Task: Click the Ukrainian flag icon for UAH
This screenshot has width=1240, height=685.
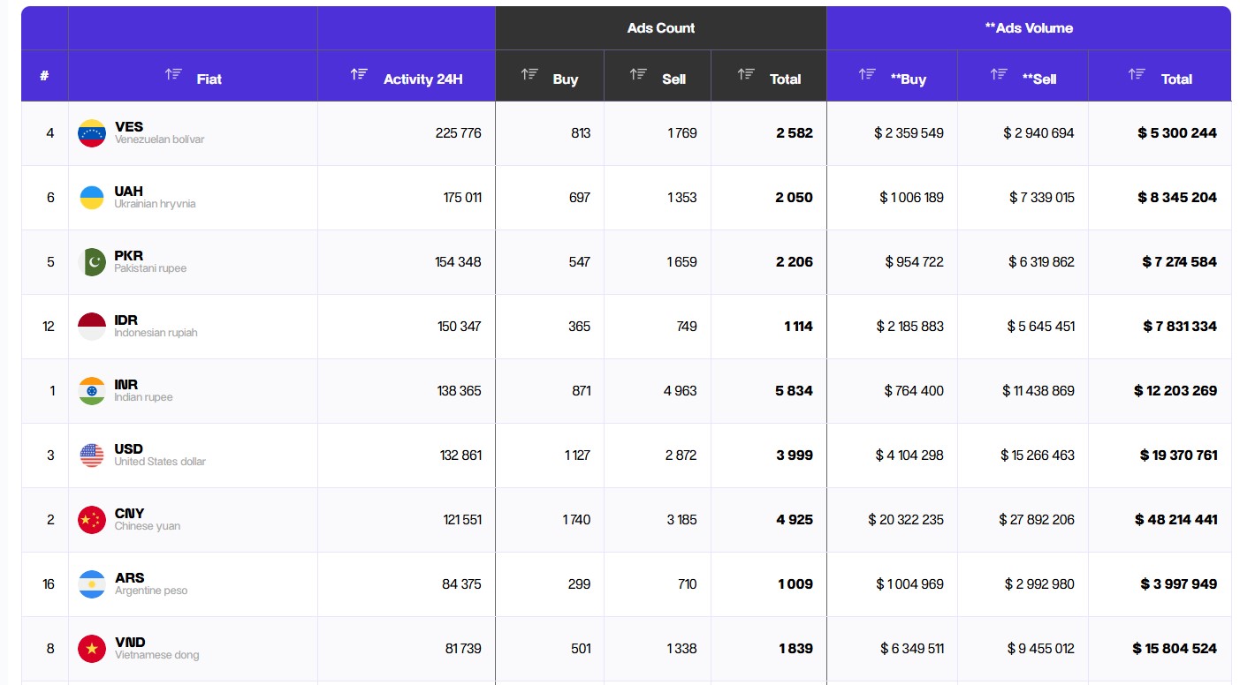Action: coord(92,198)
